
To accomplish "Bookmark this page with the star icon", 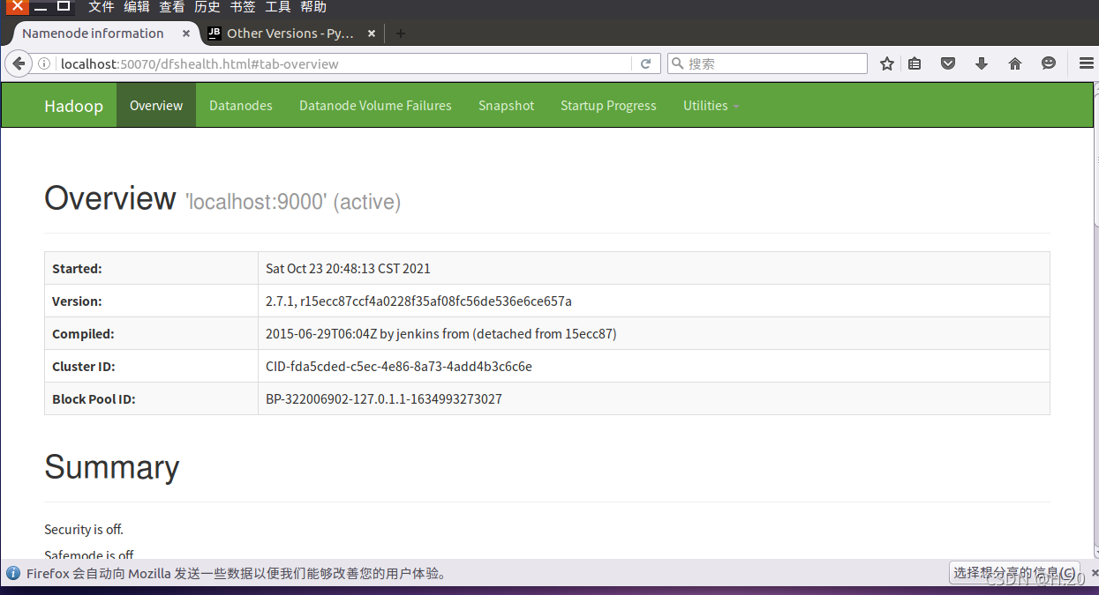I will [887, 63].
